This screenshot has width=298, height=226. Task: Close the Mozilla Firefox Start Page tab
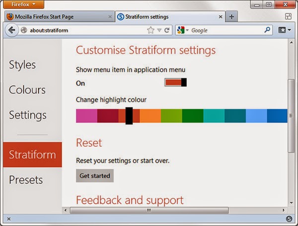[x=110, y=17]
